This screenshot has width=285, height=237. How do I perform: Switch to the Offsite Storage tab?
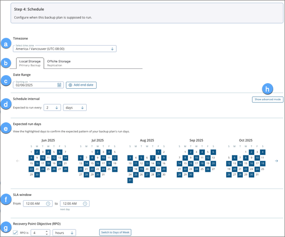(59, 63)
